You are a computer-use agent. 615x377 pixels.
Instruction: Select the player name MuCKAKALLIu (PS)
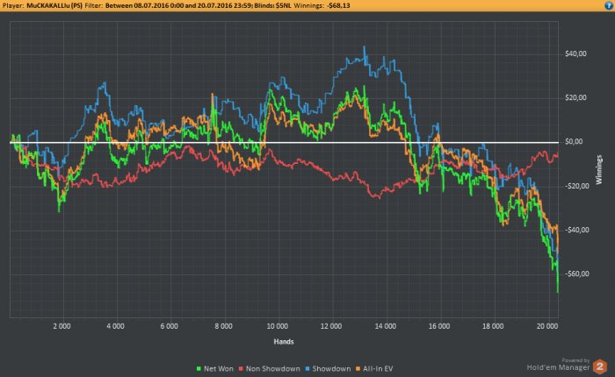click(x=61, y=5)
